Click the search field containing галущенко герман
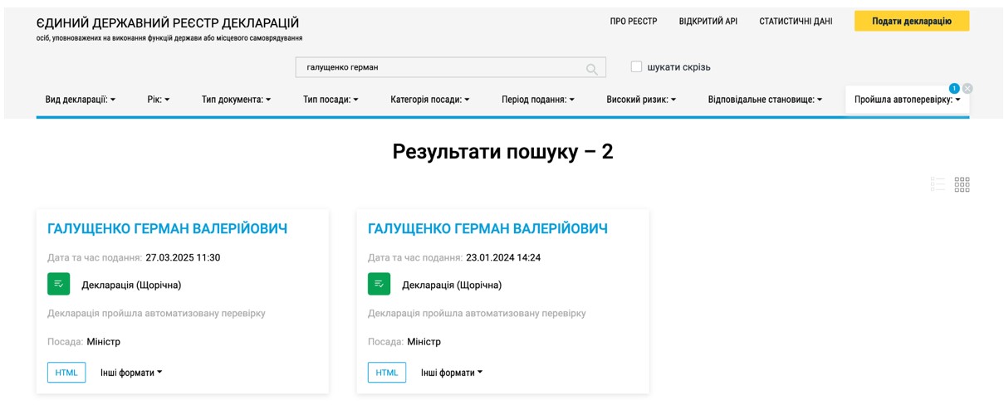This screenshot has width=1004, height=410. 440,67
